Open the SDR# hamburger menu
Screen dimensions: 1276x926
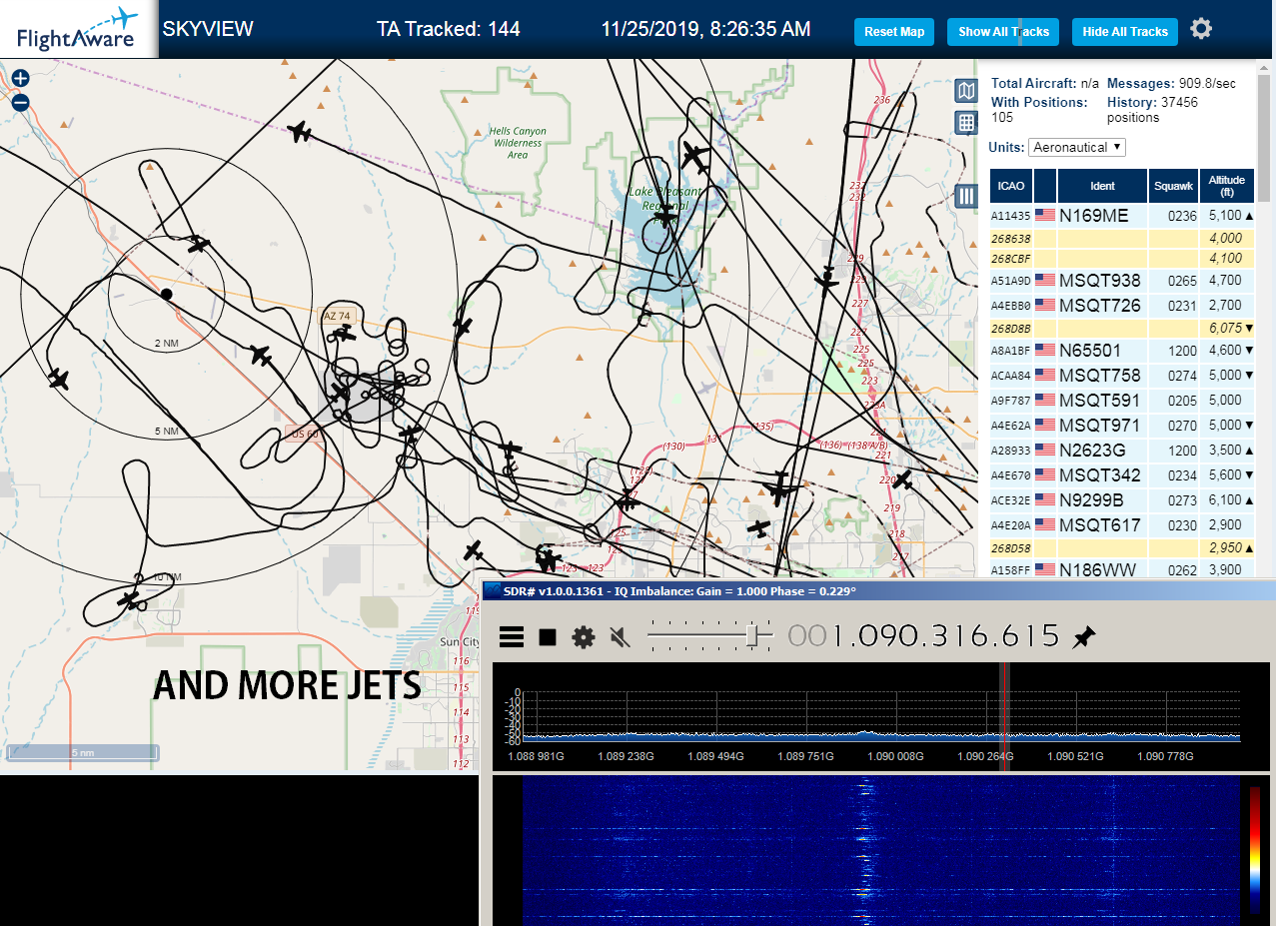click(x=512, y=637)
